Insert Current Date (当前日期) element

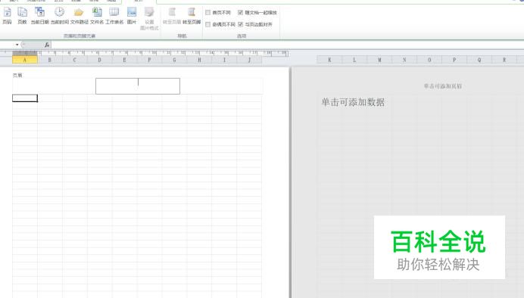click(x=40, y=16)
